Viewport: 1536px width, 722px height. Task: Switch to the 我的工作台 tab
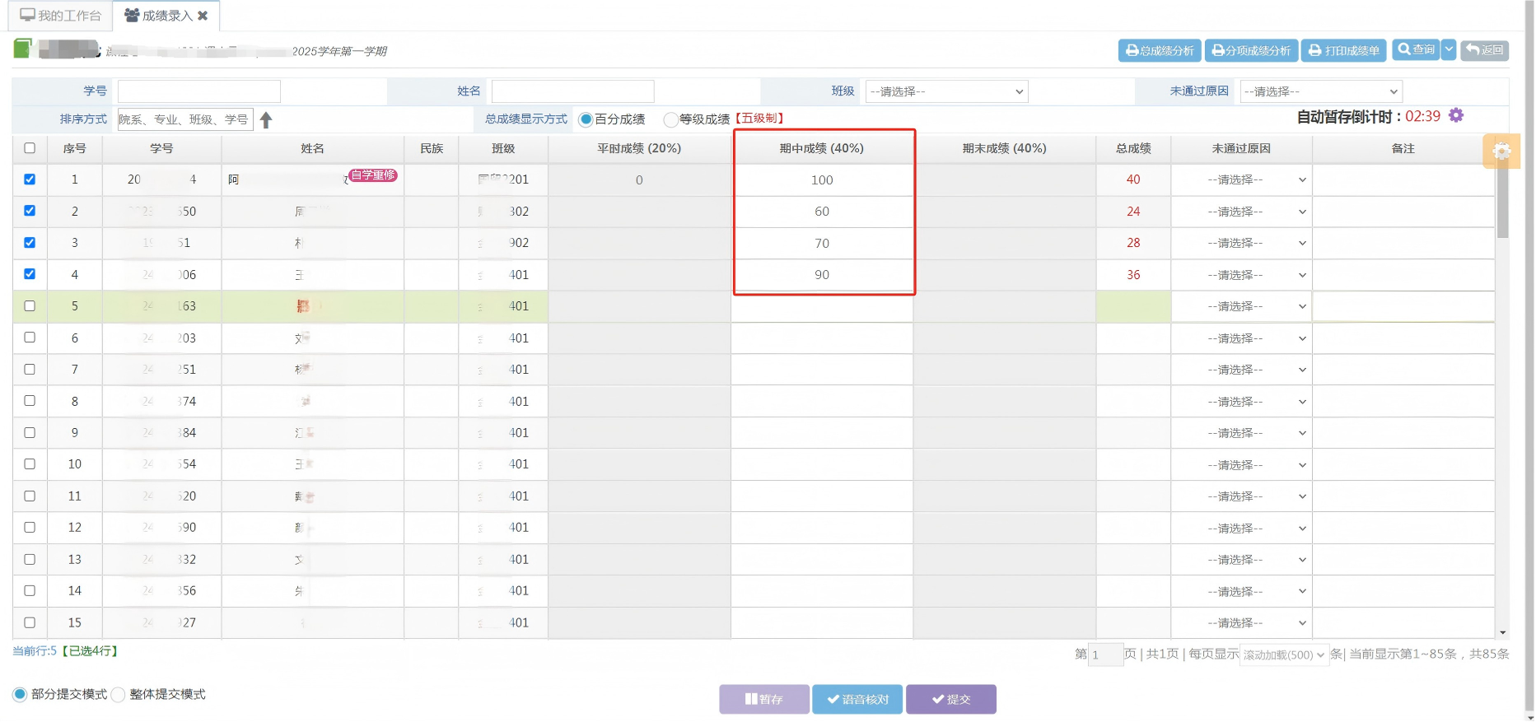click(x=60, y=16)
